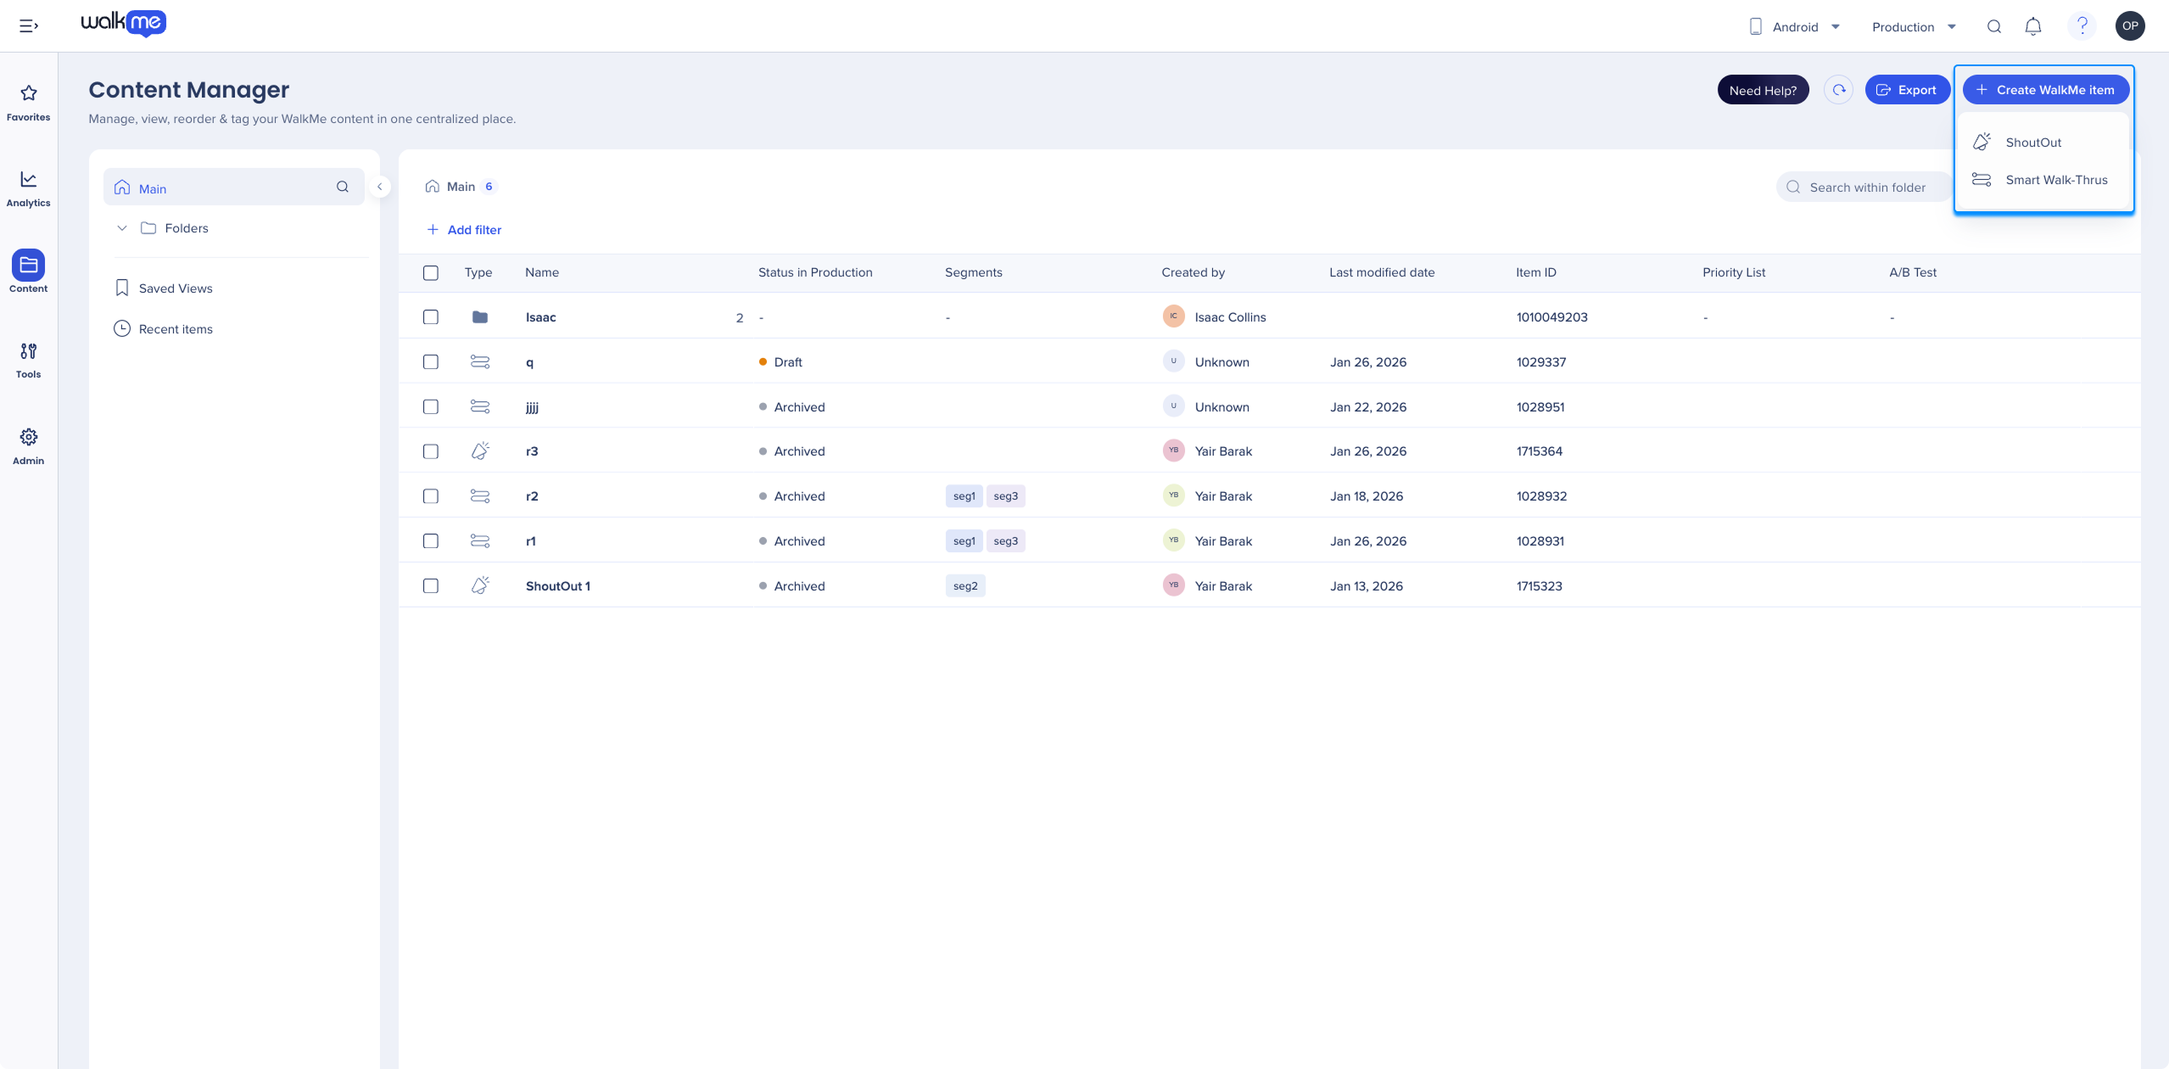Open the Analytics chart icon
This screenshot has height=1069, width=2169.
[28, 179]
